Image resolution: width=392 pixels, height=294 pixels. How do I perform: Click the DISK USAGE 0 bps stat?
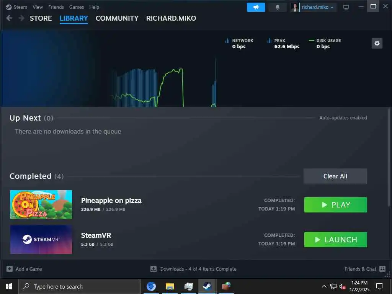pos(325,44)
